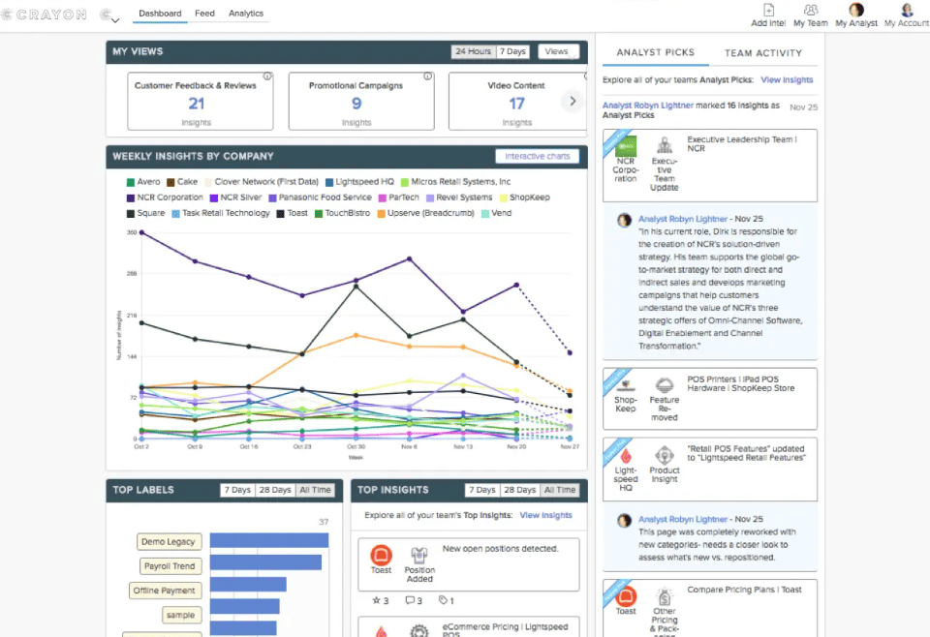Open the My Analyst avatar

856,10
